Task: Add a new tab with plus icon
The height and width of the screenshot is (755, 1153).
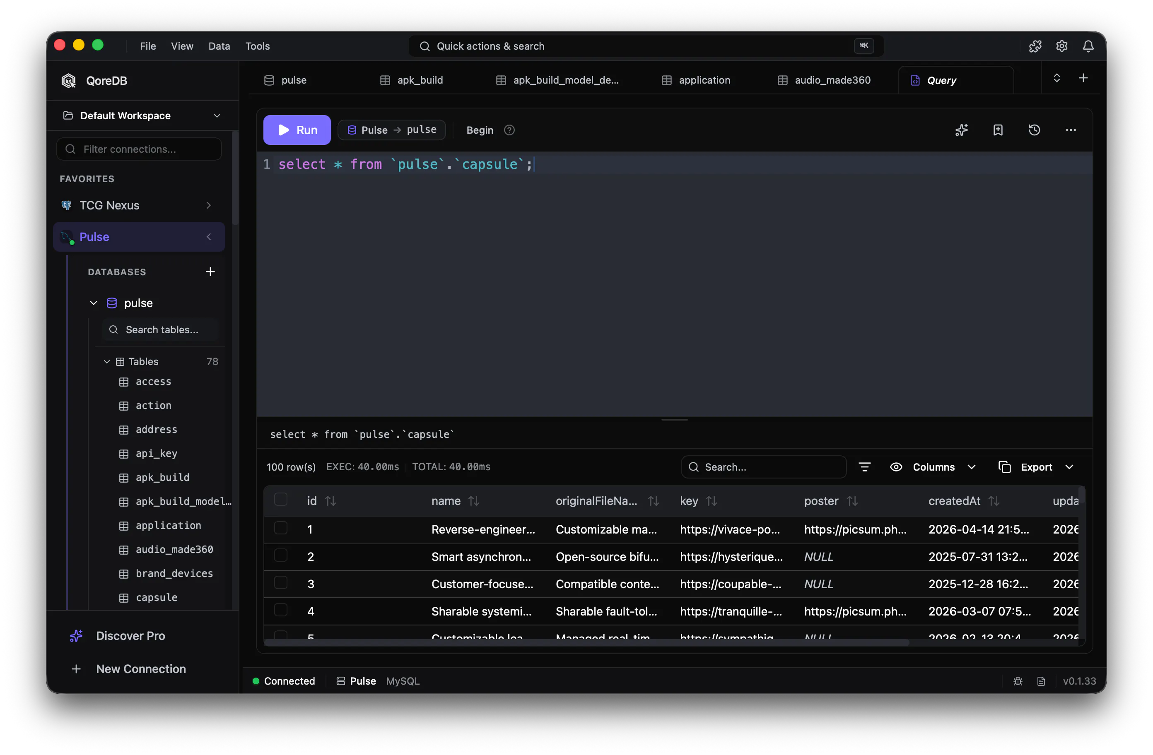Action: 1084,78
